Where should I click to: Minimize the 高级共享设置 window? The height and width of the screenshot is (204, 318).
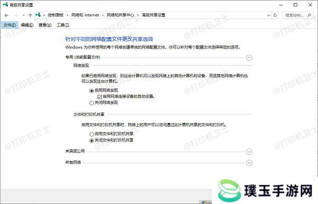[281, 5]
